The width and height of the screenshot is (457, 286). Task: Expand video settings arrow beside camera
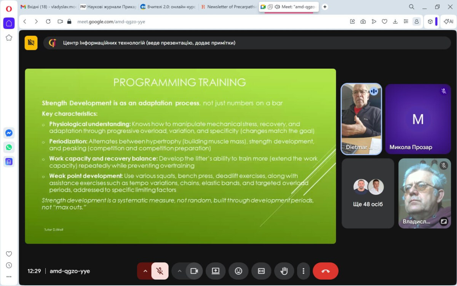(179, 271)
